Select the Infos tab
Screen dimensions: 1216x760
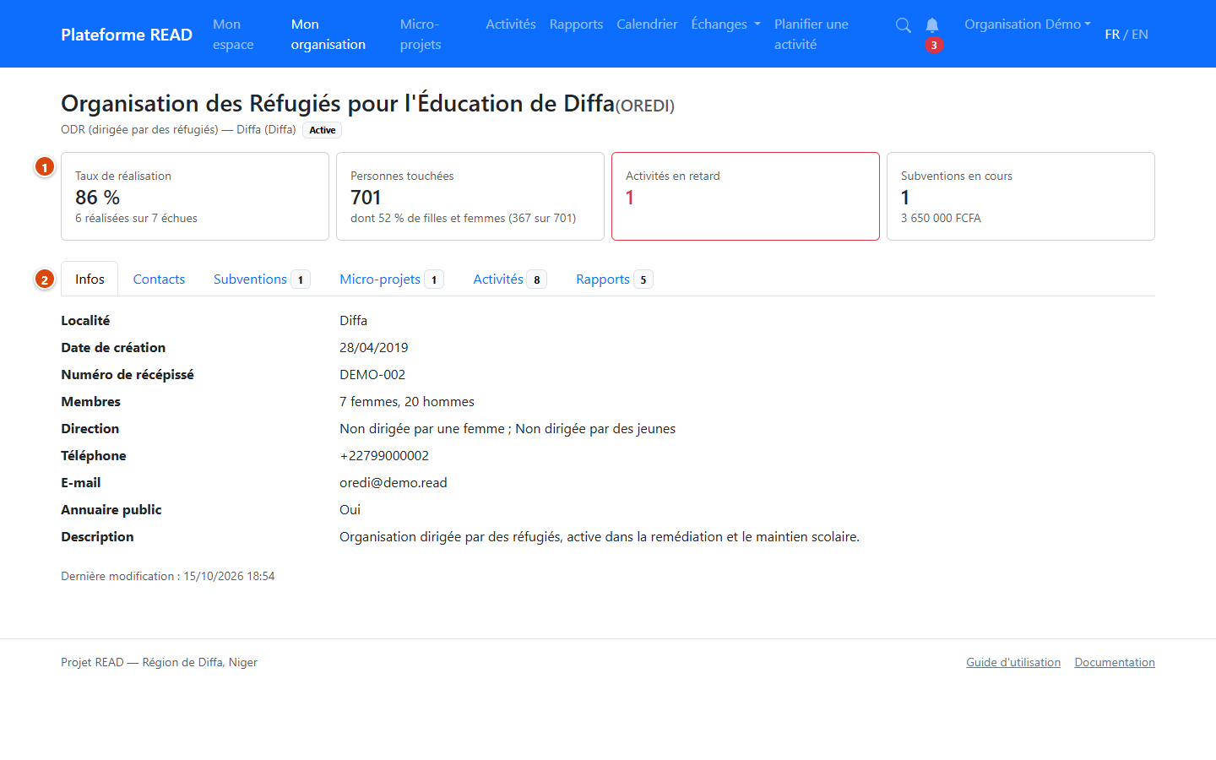coord(90,280)
